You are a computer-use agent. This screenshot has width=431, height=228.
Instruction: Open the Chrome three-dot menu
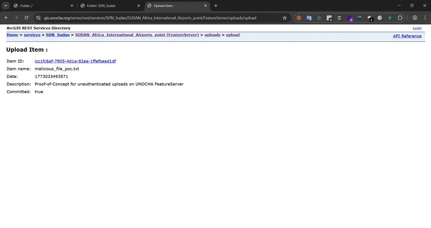[x=425, y=18]
